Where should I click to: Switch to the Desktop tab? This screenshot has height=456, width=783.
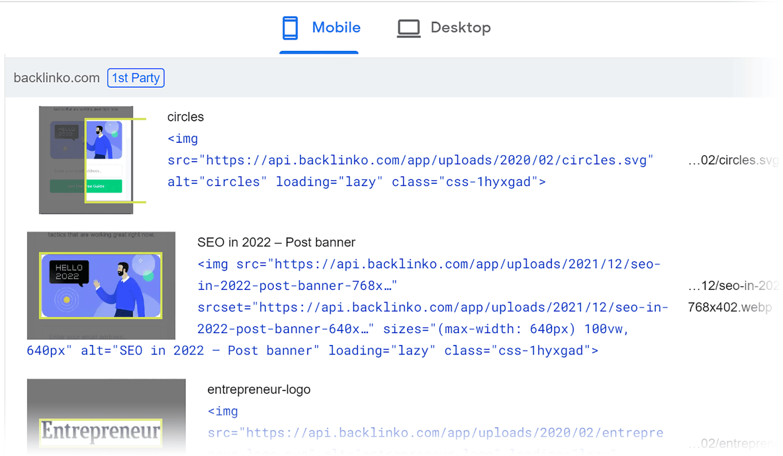click(460, 28)
